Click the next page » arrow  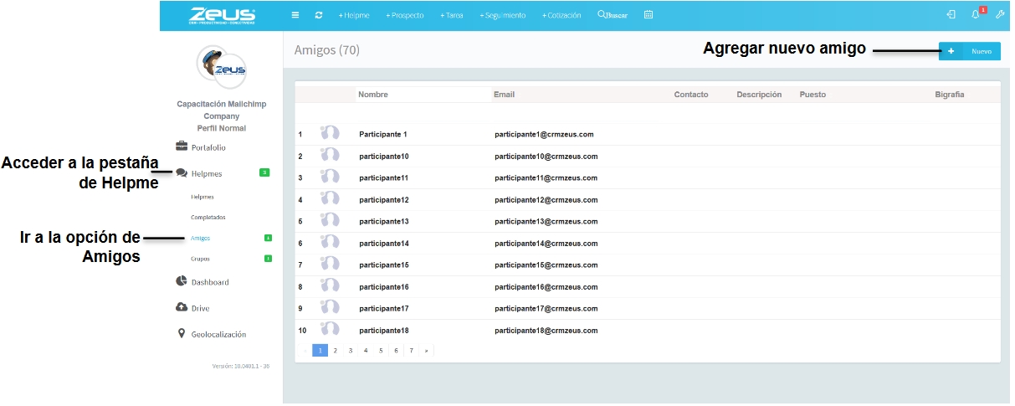click(426, 351)
